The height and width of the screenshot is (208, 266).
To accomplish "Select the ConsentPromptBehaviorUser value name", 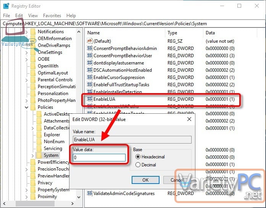I will click(123, 56).
